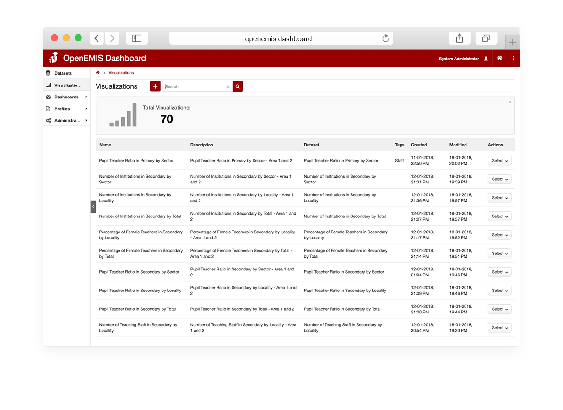The height and width of the screenshot is (410, 563).
Task: Click the Profiles PDF icon
Action: [x=49, y=109]
